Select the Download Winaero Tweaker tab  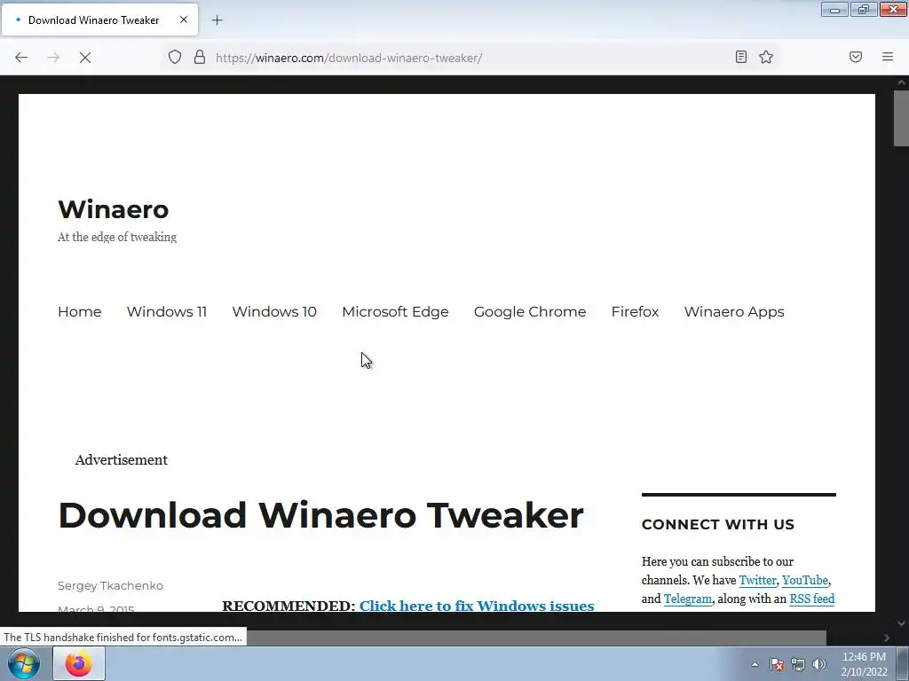pyautogui.click(x=99, y=20)
